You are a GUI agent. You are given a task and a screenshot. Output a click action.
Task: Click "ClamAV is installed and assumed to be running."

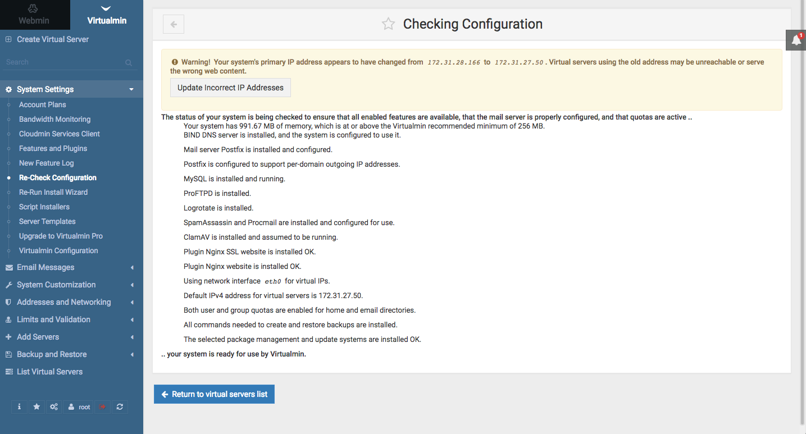(x=261, y=237)
